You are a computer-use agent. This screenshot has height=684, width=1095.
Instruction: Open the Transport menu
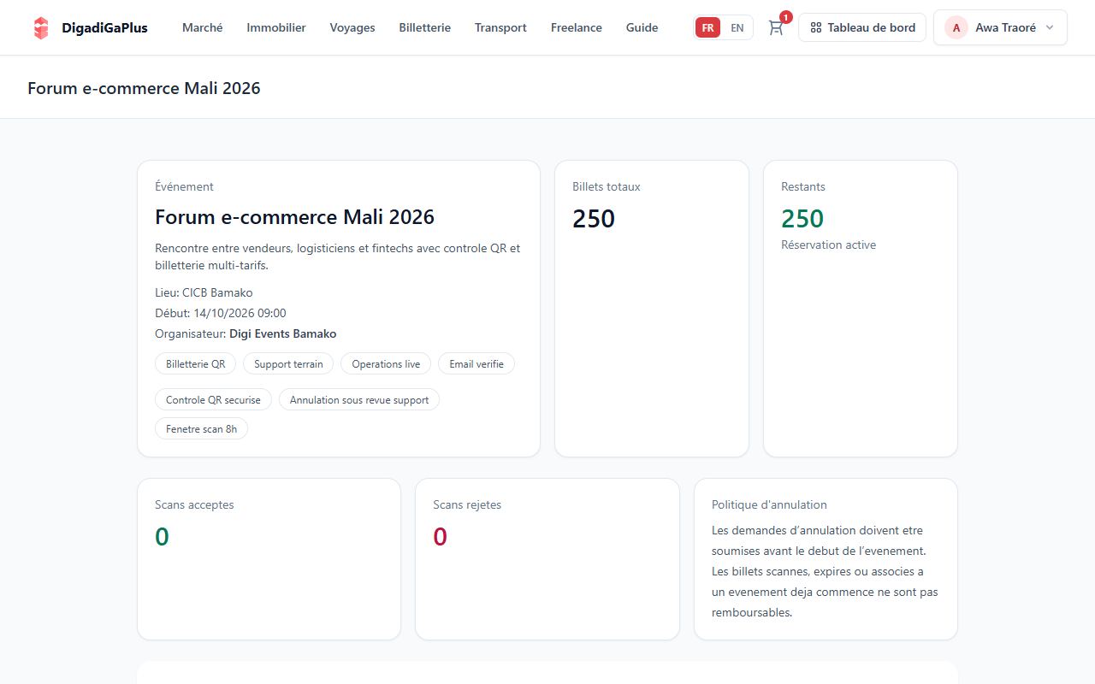pyautogui.click(x=500, y=27)
